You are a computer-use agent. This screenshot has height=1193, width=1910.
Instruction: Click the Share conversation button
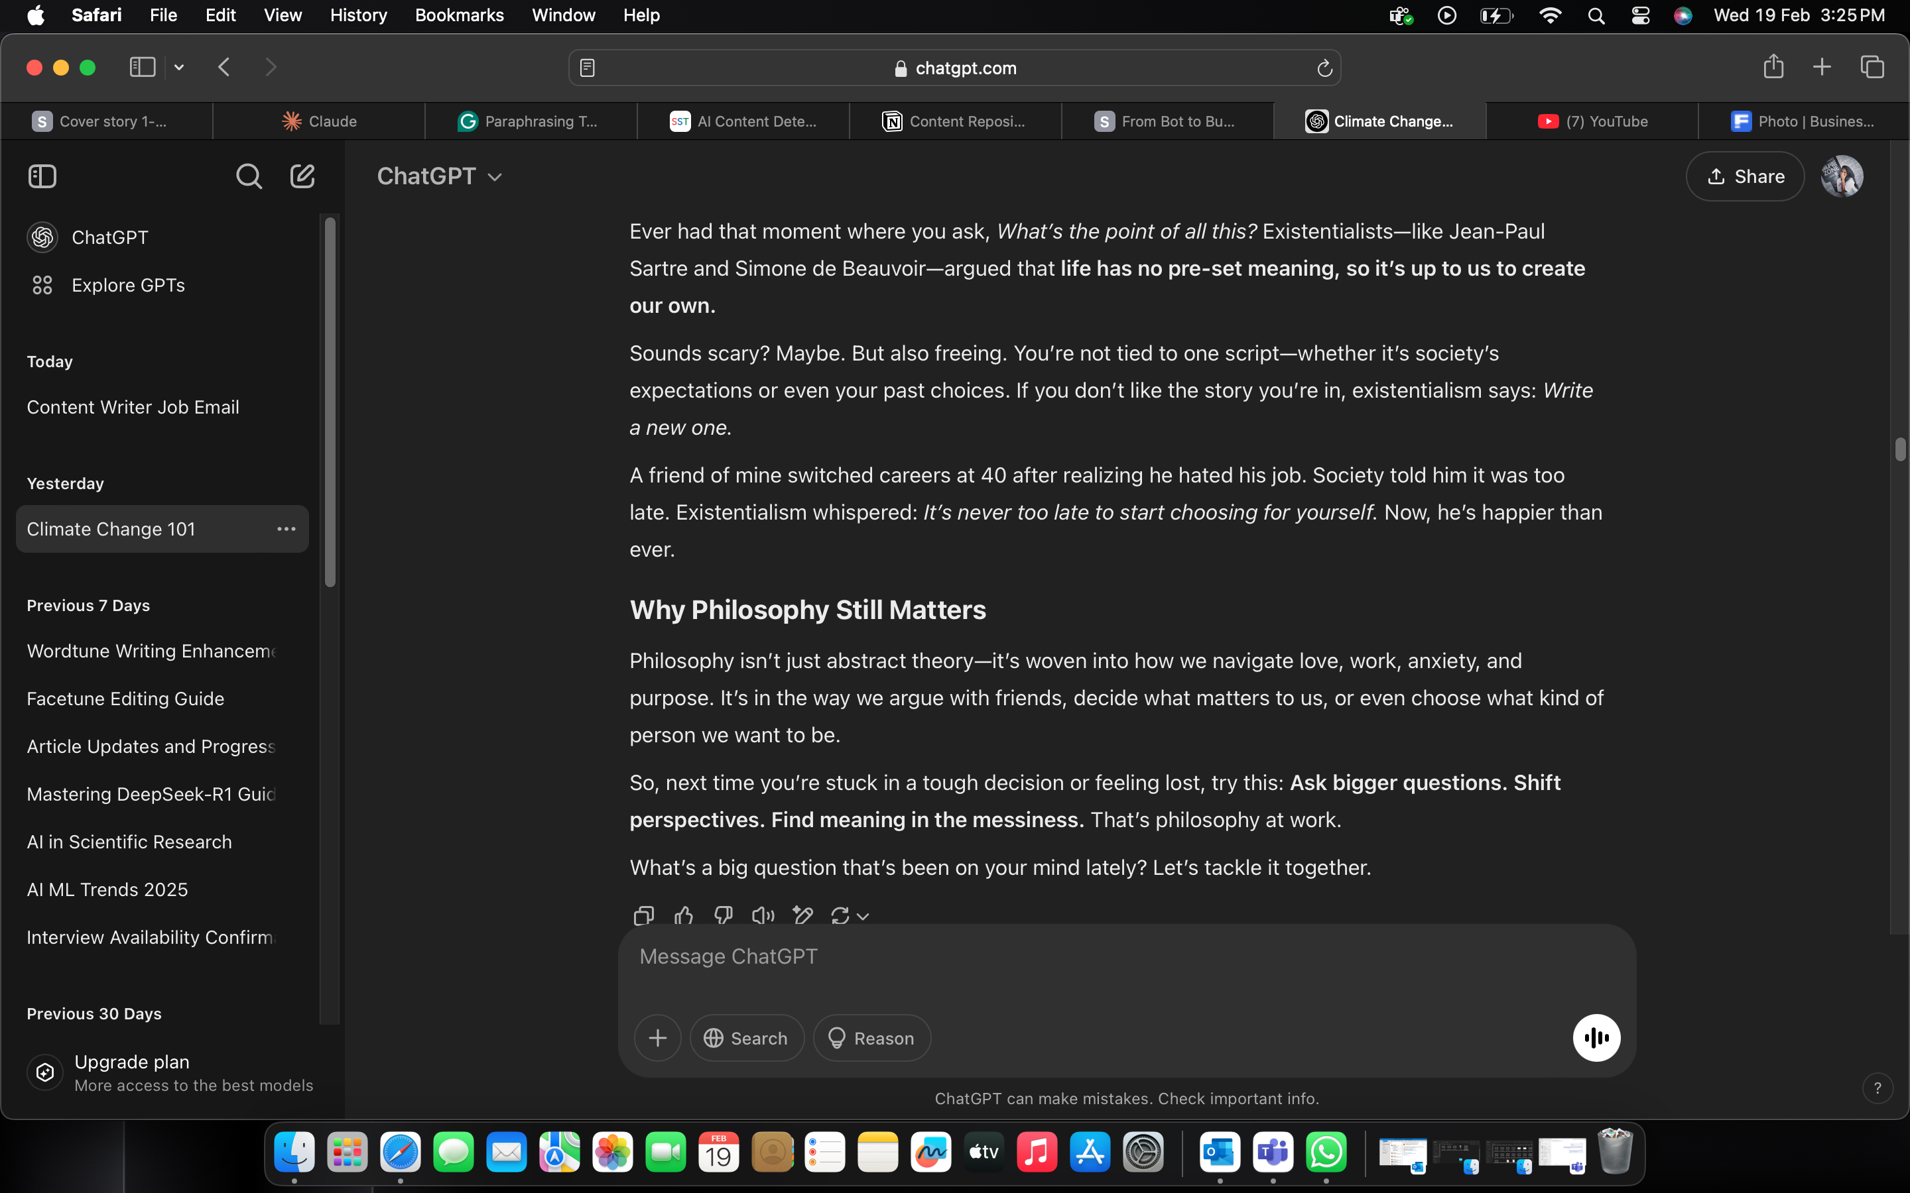pyautogui.click(x=1745, y=176)
